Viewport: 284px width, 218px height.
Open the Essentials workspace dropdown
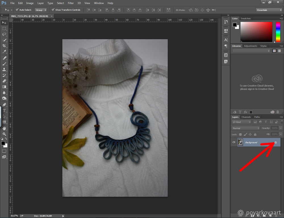[x=269, y=10]
